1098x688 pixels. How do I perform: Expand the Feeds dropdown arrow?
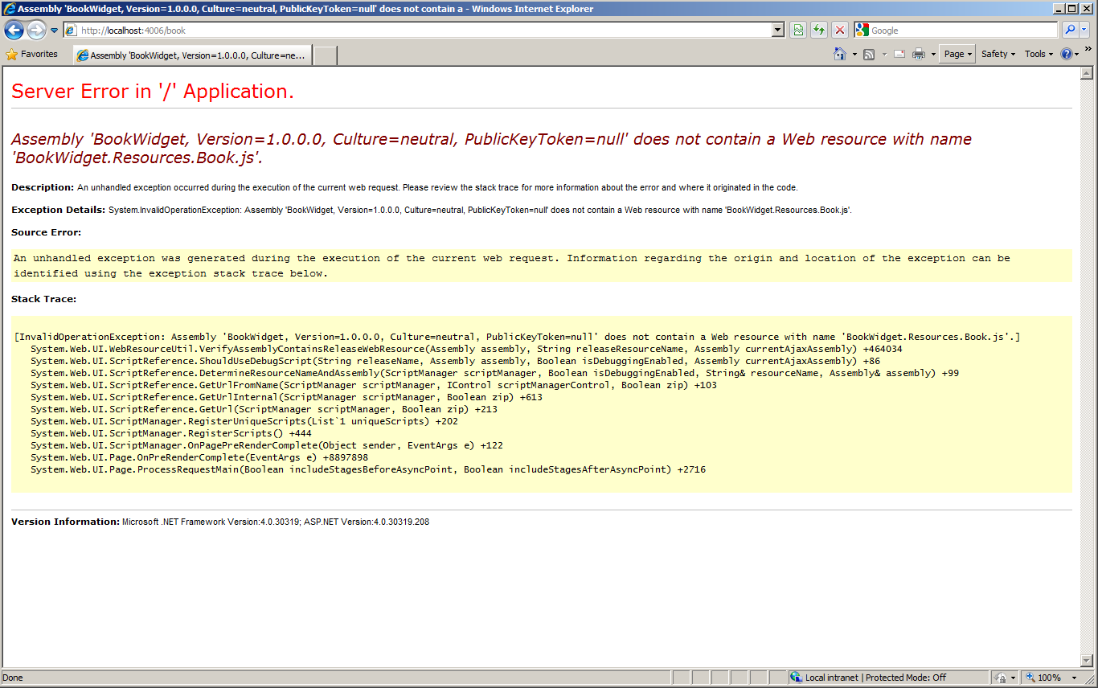pos(884,55)
